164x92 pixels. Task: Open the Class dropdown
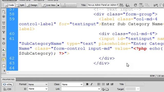coord(72,84)
